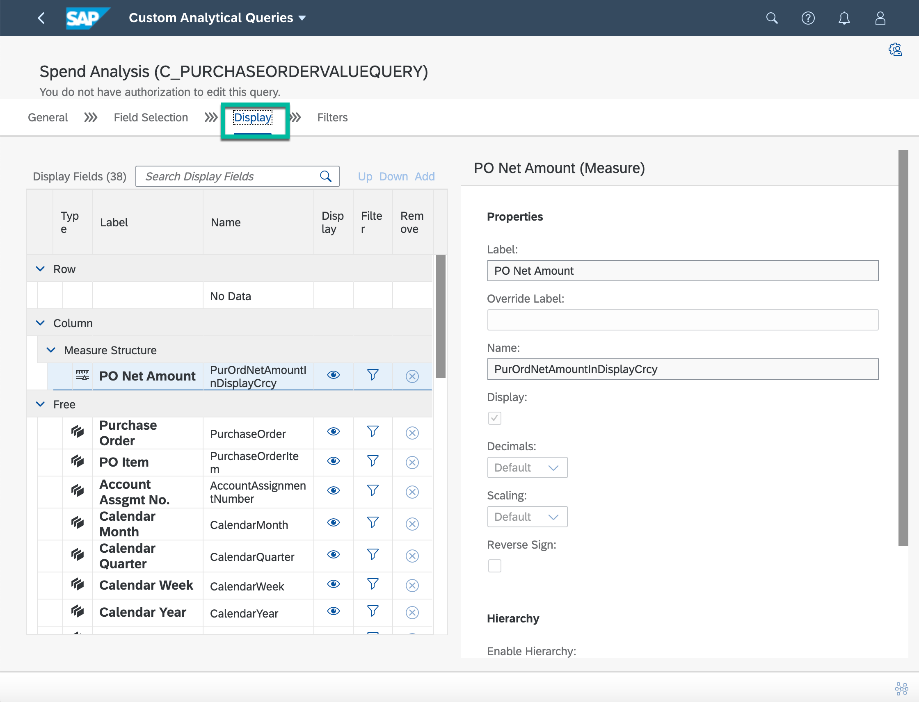The width and height of the screenshot is (919, 702).
Task: Remove the Calendar Week field
Action: (x=412, y=586)
